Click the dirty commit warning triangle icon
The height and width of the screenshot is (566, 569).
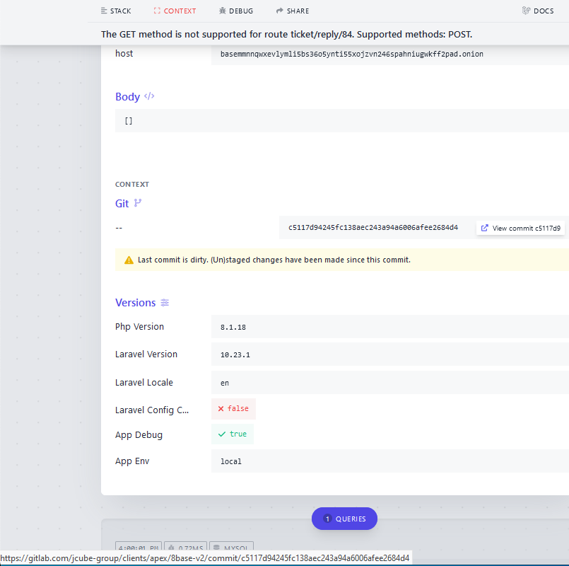click(129, 260)
